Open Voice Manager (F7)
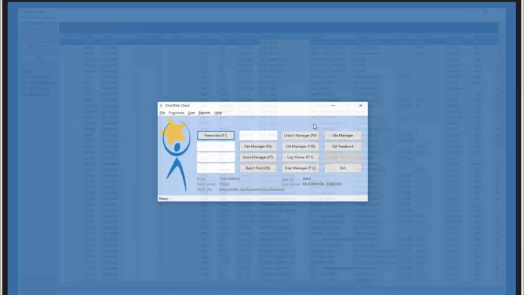Image resolution: width=524 pixels, height=295 pixels. coord(258,157)
